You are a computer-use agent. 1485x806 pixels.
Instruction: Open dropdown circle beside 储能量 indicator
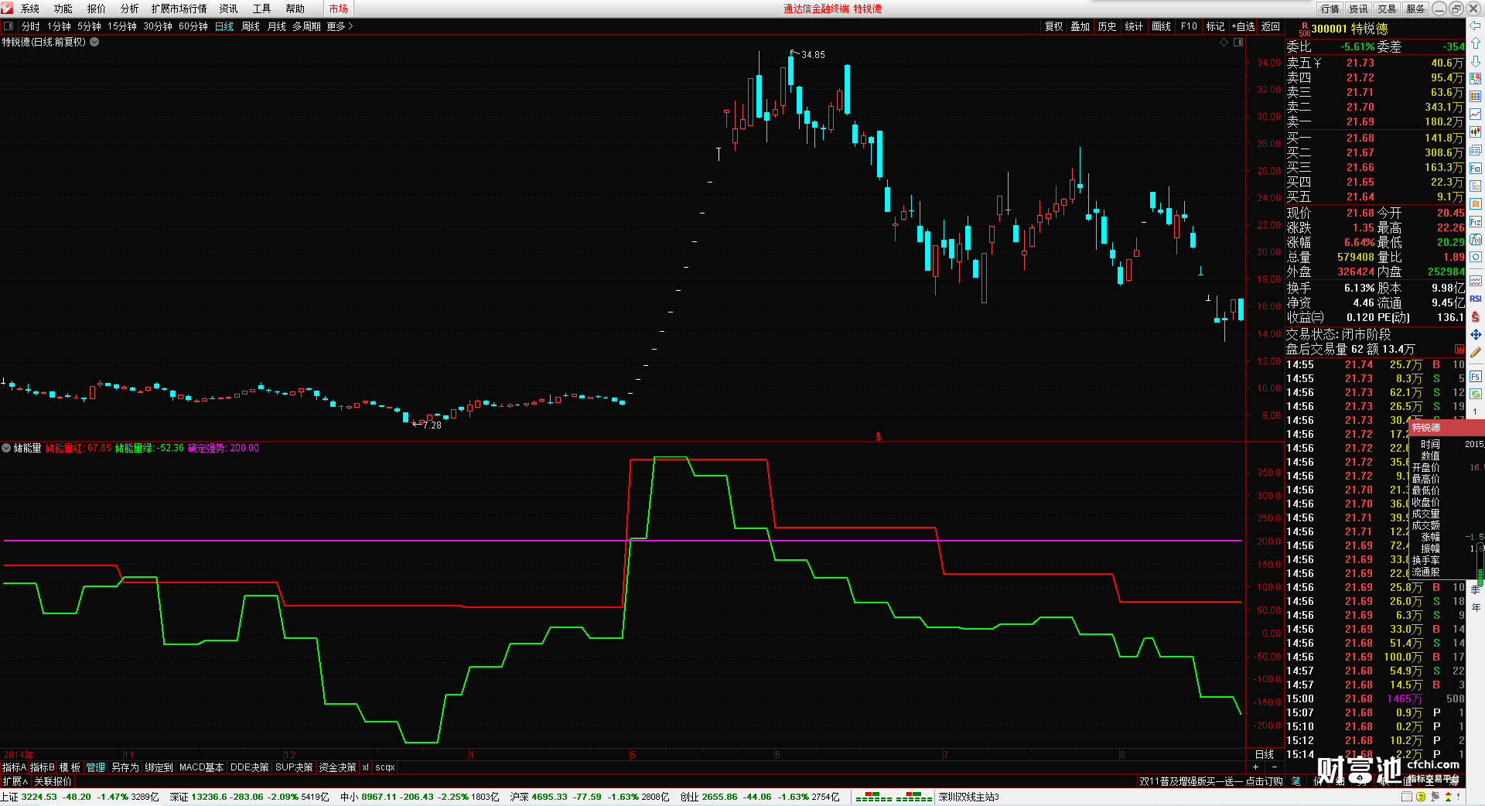[6, 448]
